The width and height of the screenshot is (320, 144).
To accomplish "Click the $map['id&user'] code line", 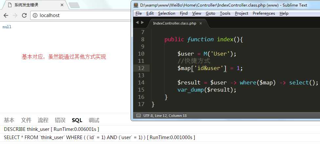I will 210,68.
